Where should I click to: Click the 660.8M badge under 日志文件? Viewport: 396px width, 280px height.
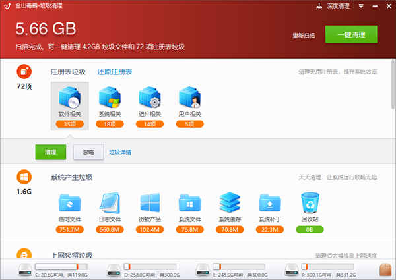coord(110,229)
